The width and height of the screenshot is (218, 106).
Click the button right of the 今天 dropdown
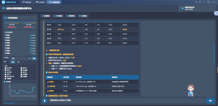(x=34, y=58)
